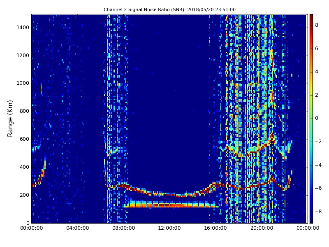Click the 12:00:00 time axis label
This screenshot has width=329, height=247.
coord(169,228)
